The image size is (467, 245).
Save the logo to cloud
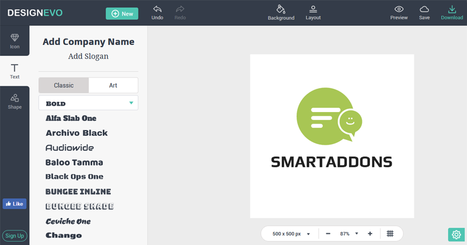pos(424,13)
